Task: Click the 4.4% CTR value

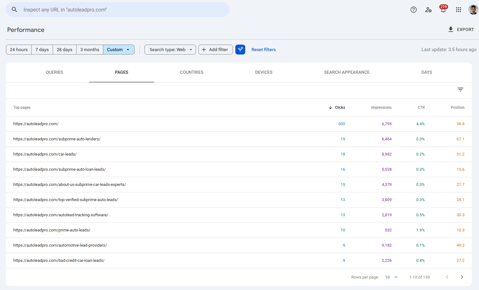Action: pyautogui.click(x=420, y=124)
